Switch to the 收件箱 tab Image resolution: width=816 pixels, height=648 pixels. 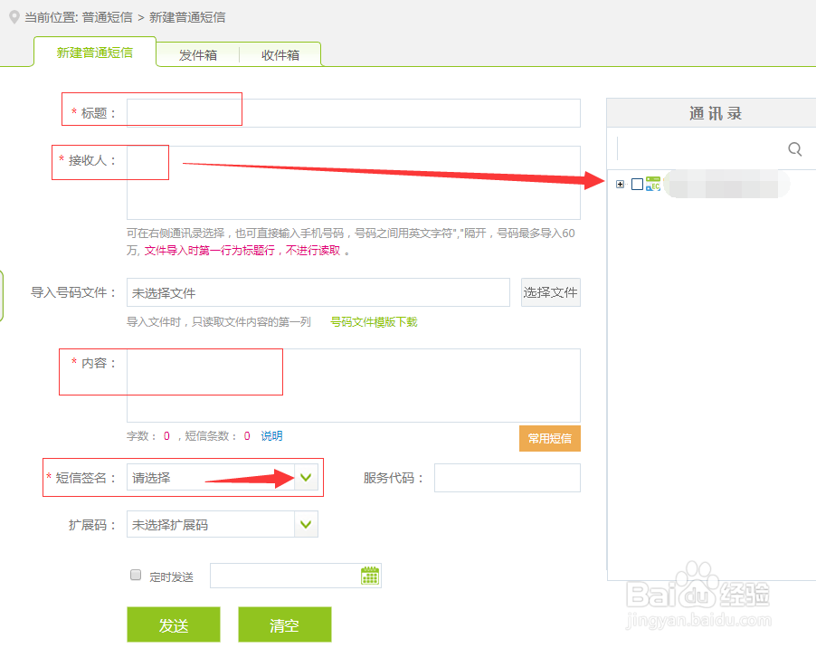point(280,53)
